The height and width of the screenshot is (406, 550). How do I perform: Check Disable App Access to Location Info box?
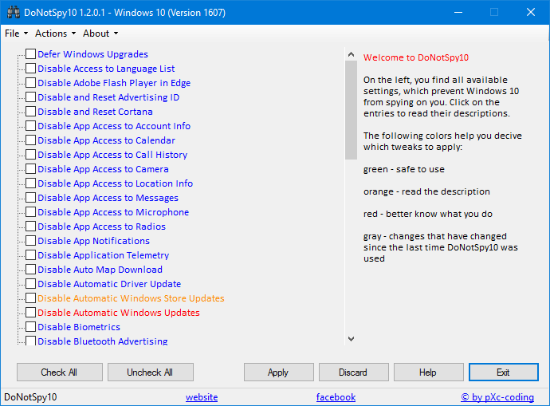coord(30,183)
